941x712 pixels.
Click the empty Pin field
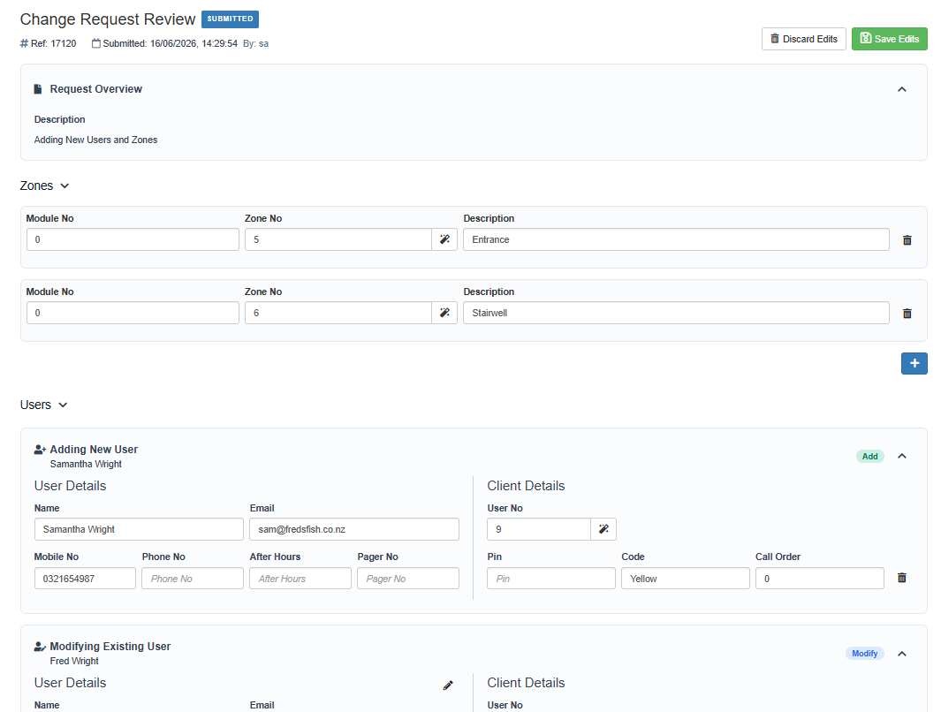(x=551, y=579)
